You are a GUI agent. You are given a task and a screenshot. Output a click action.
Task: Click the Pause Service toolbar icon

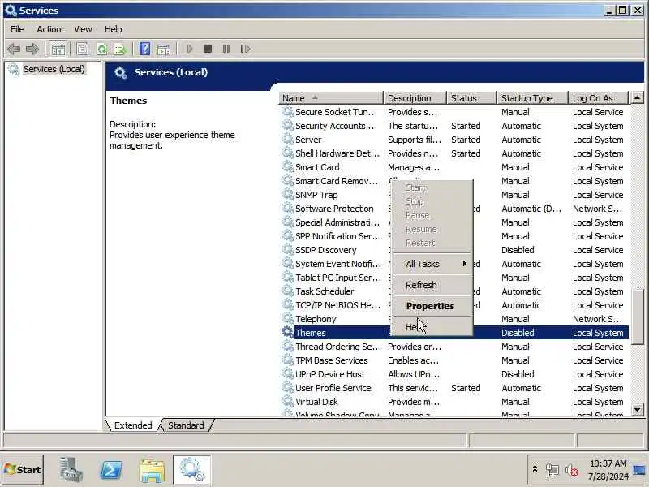[226, 50]
